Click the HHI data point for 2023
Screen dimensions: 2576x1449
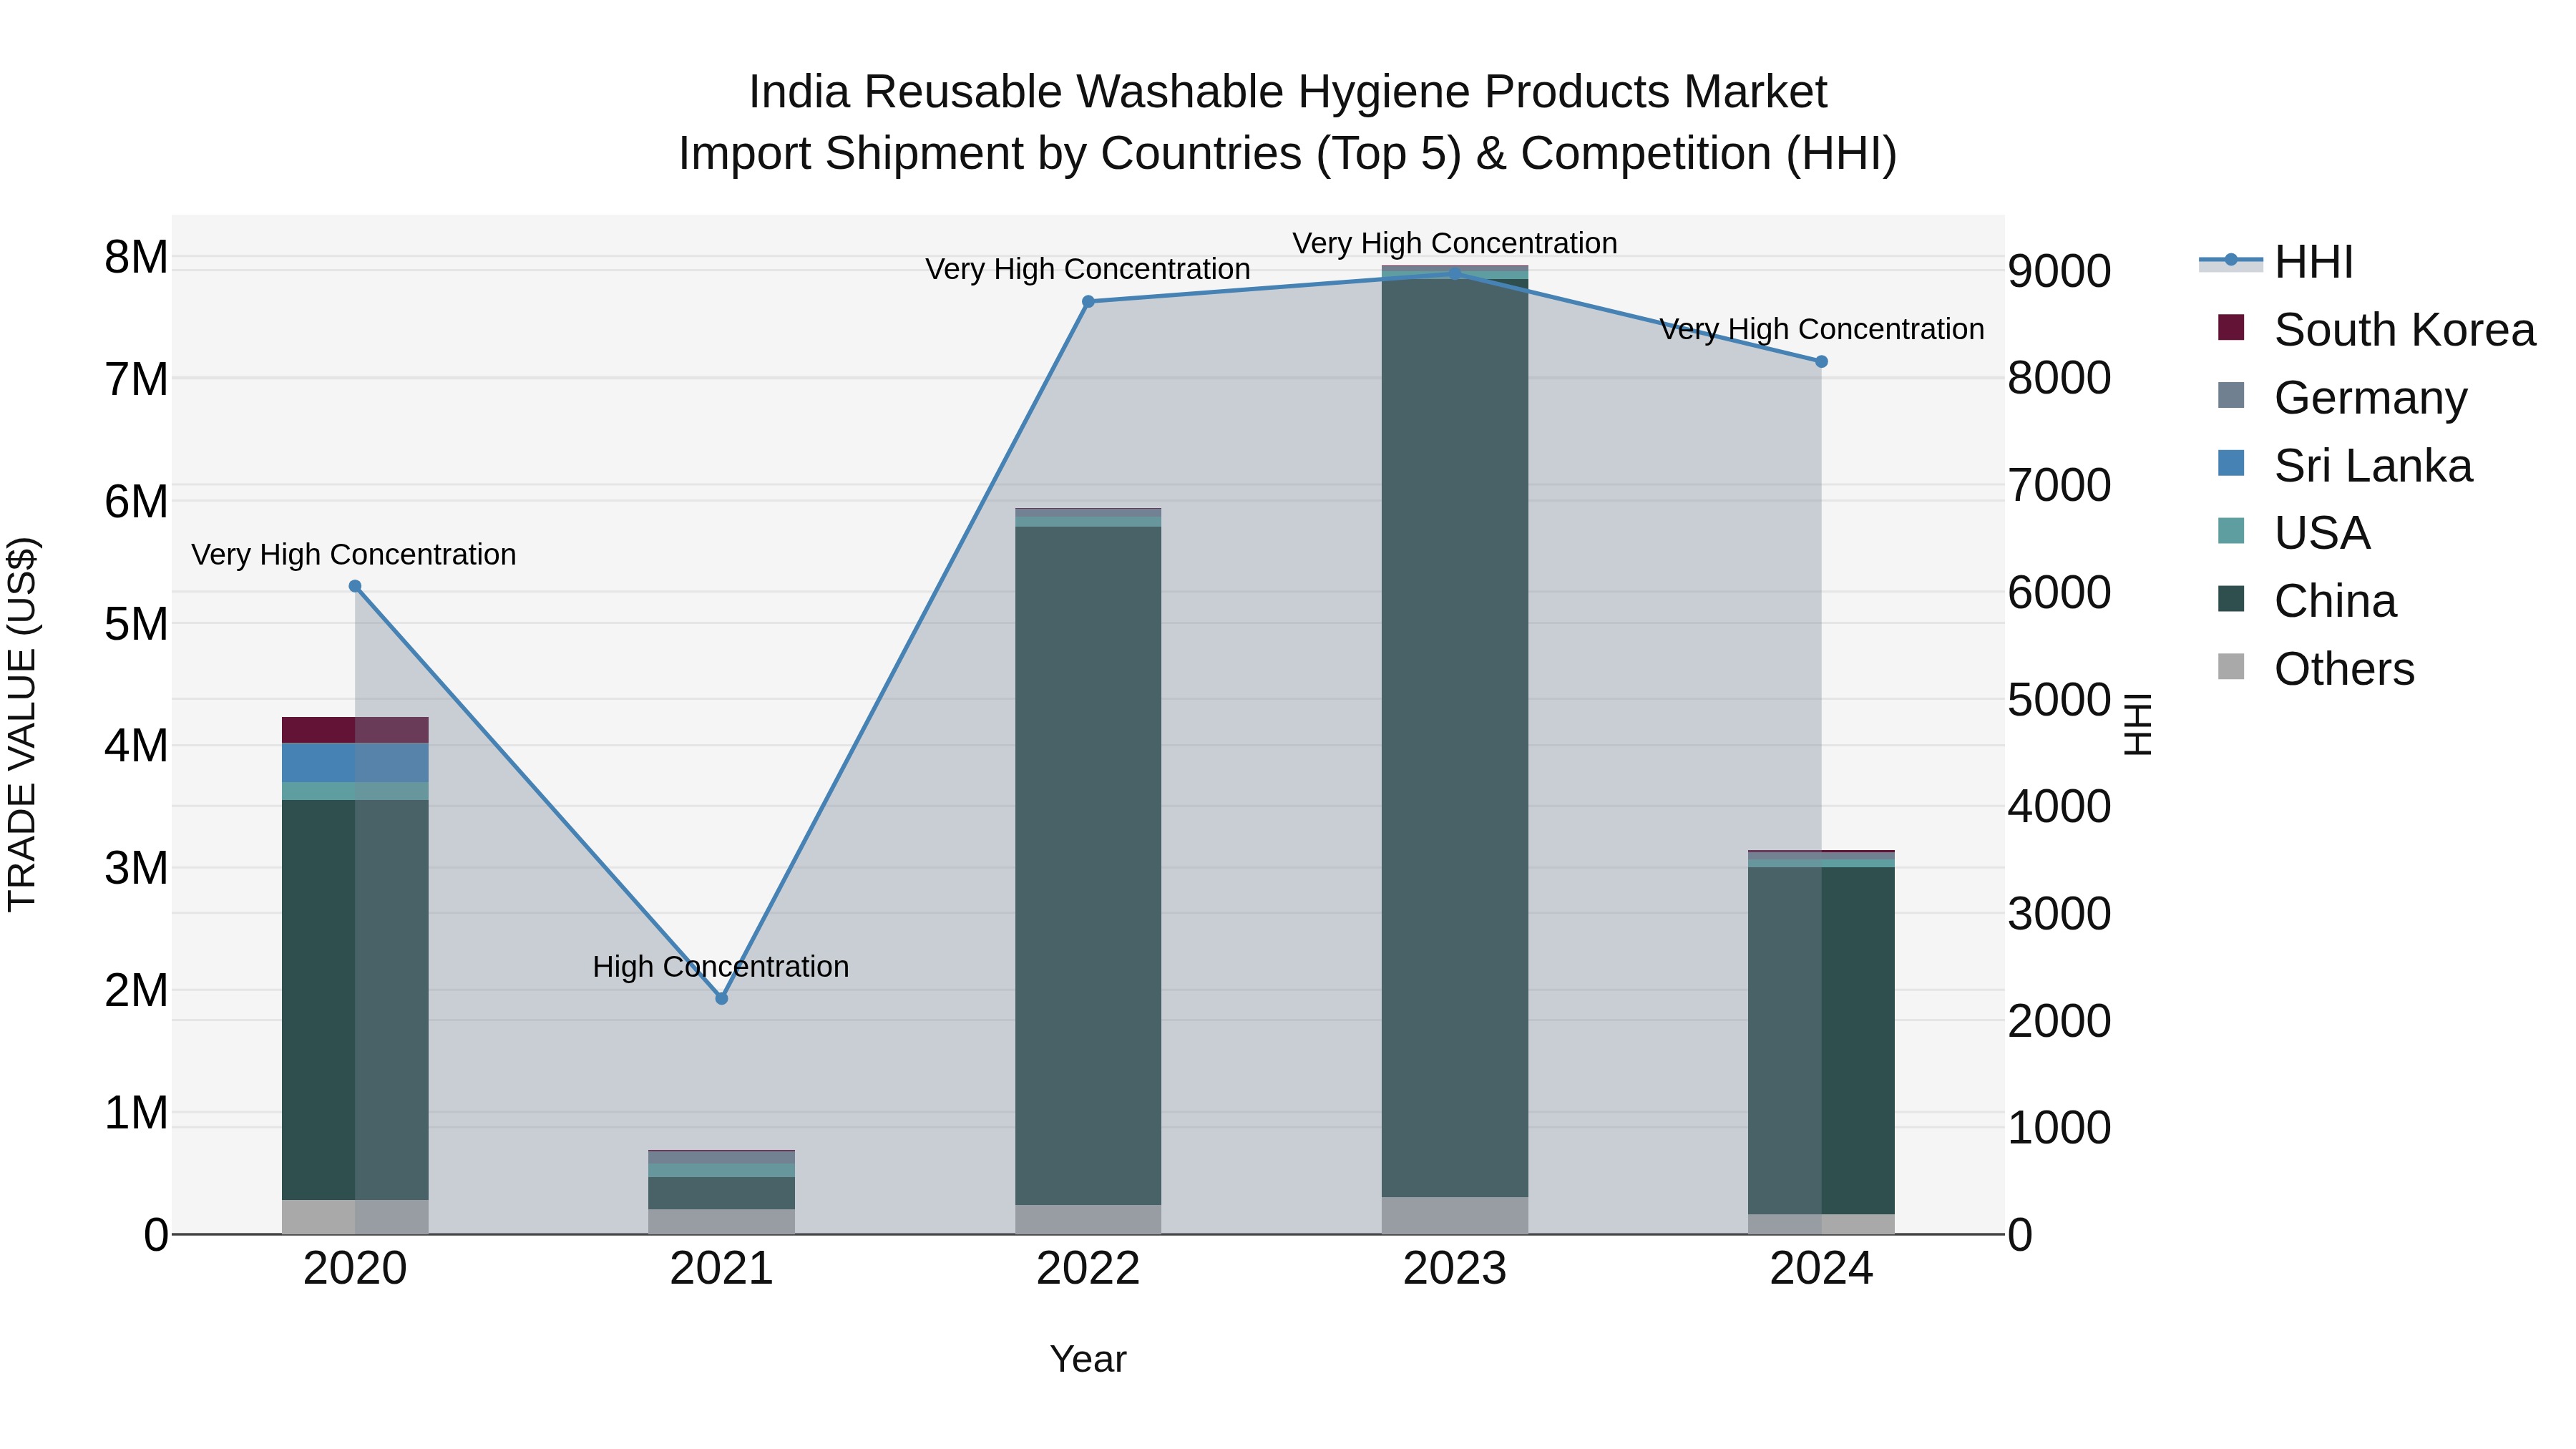coord(1455,274)
